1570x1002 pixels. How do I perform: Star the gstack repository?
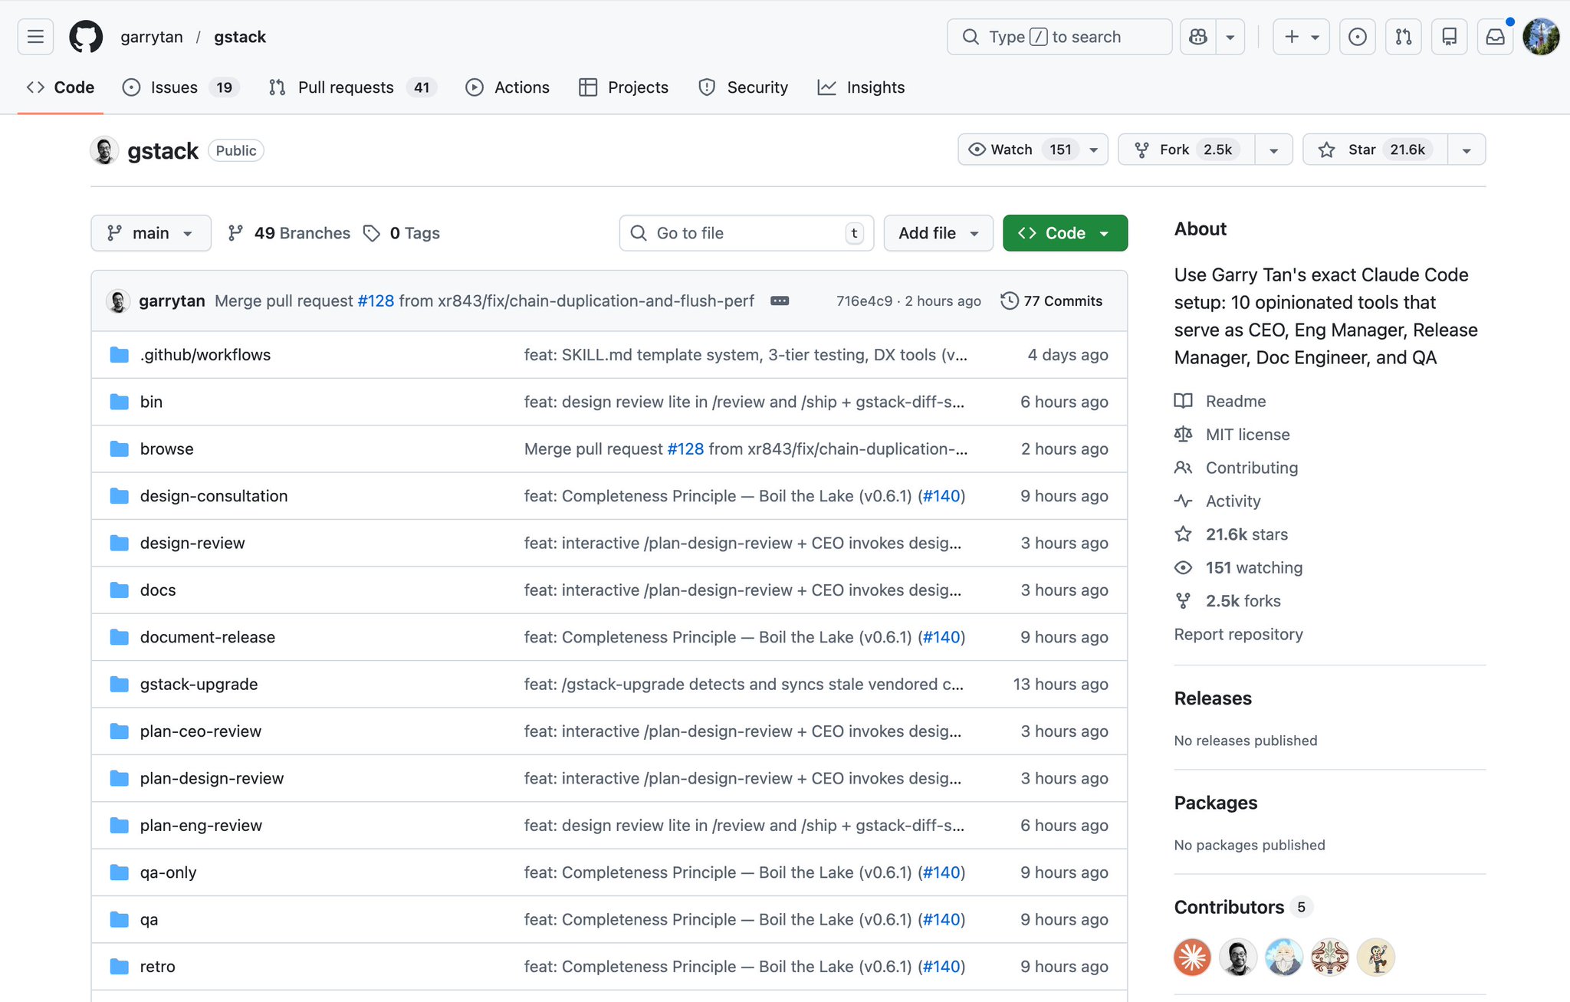coord(1375,149)
